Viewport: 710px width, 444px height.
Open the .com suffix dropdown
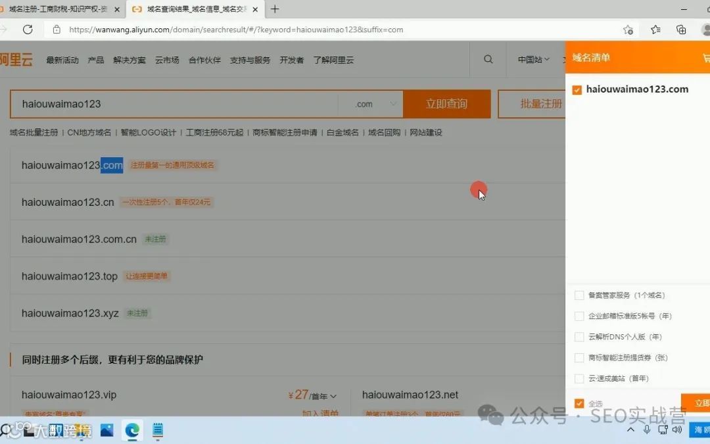tap(371, 104)
